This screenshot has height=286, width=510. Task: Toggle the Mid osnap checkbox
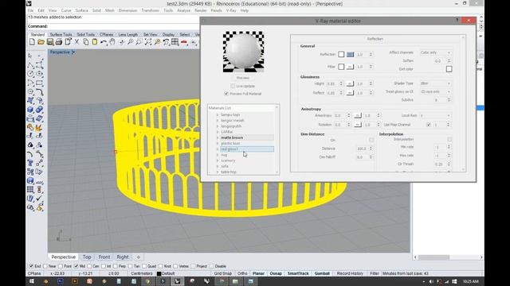pyautogui.click(x=76, y=266)
